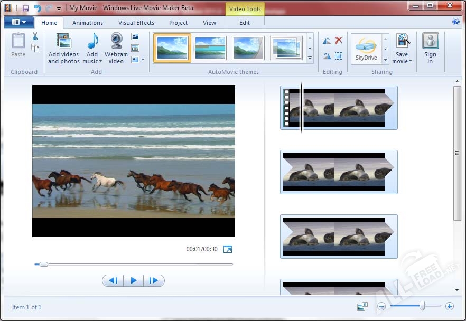Screen dimensions: 466x321
Task: Step to the next frame
Action: (154, 280)
